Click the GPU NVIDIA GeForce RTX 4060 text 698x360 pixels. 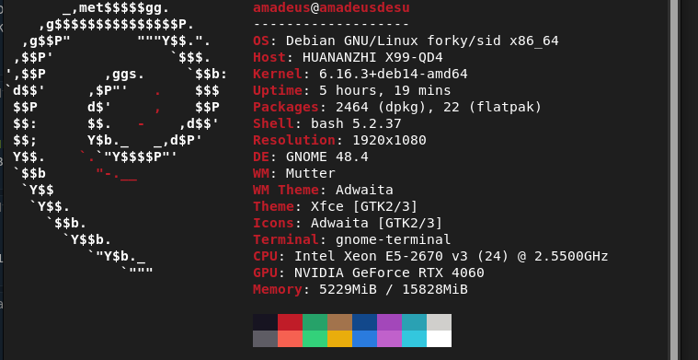click(x=369, y=273)
